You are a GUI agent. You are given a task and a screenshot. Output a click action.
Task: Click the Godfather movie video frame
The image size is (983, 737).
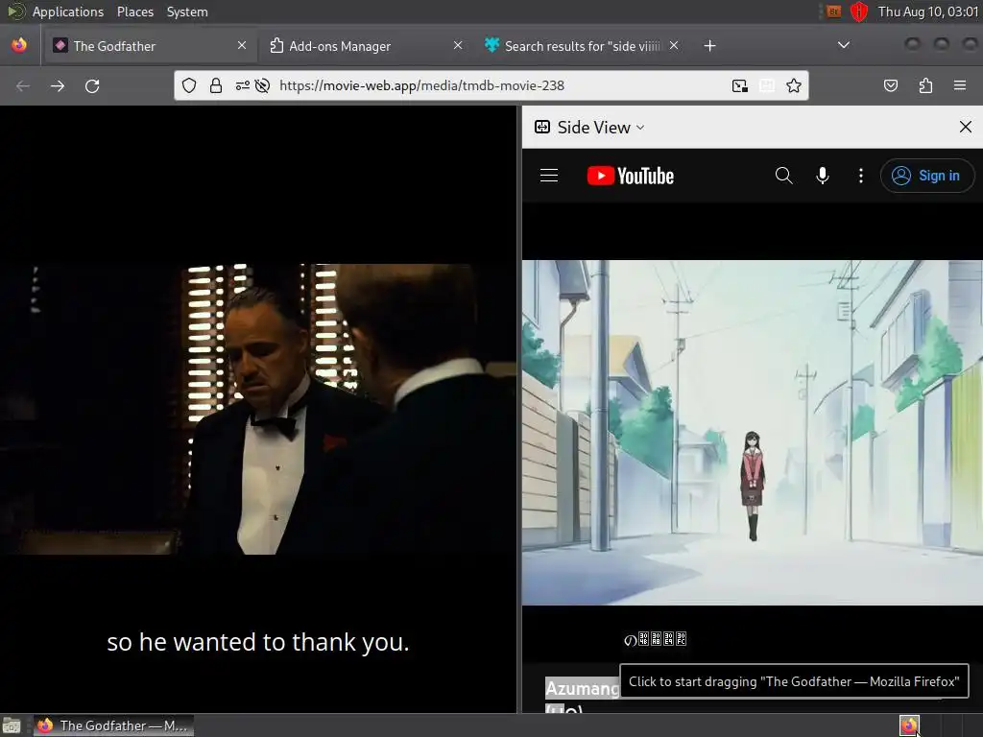258,409
